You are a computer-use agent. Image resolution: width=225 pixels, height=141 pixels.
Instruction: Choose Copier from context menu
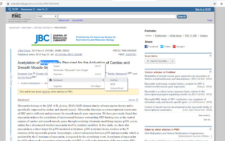click(76, 66)
